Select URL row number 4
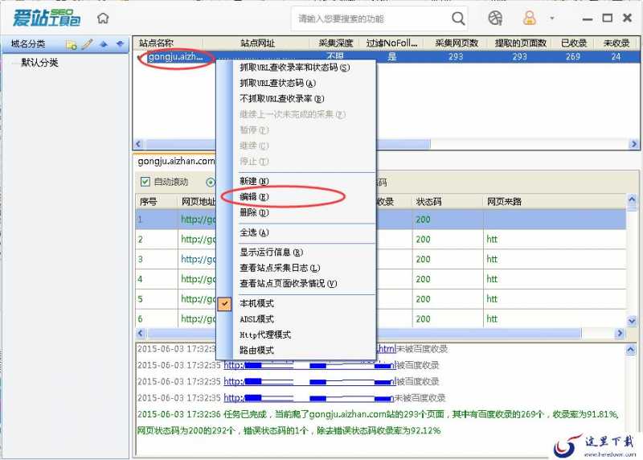Viewport: 643px width, 460px height. [380, 279]
